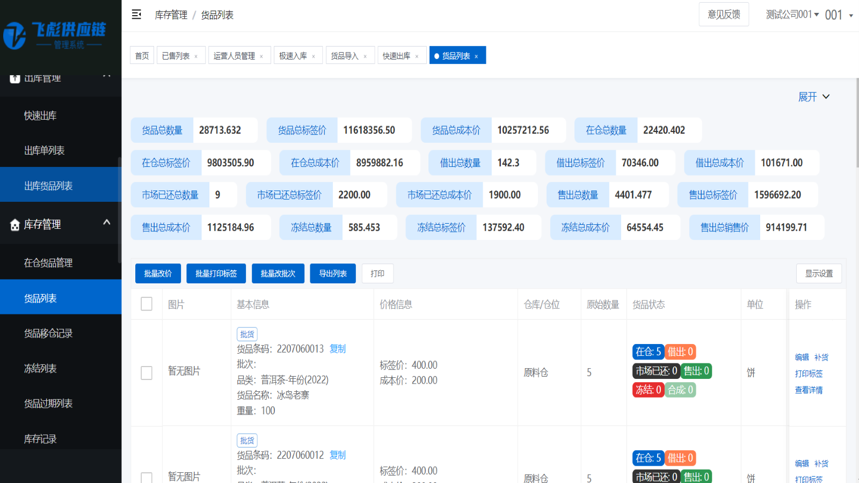Open the 显示设置 display settings
This screenshot has width=859, height=483.
coord(819,274)
